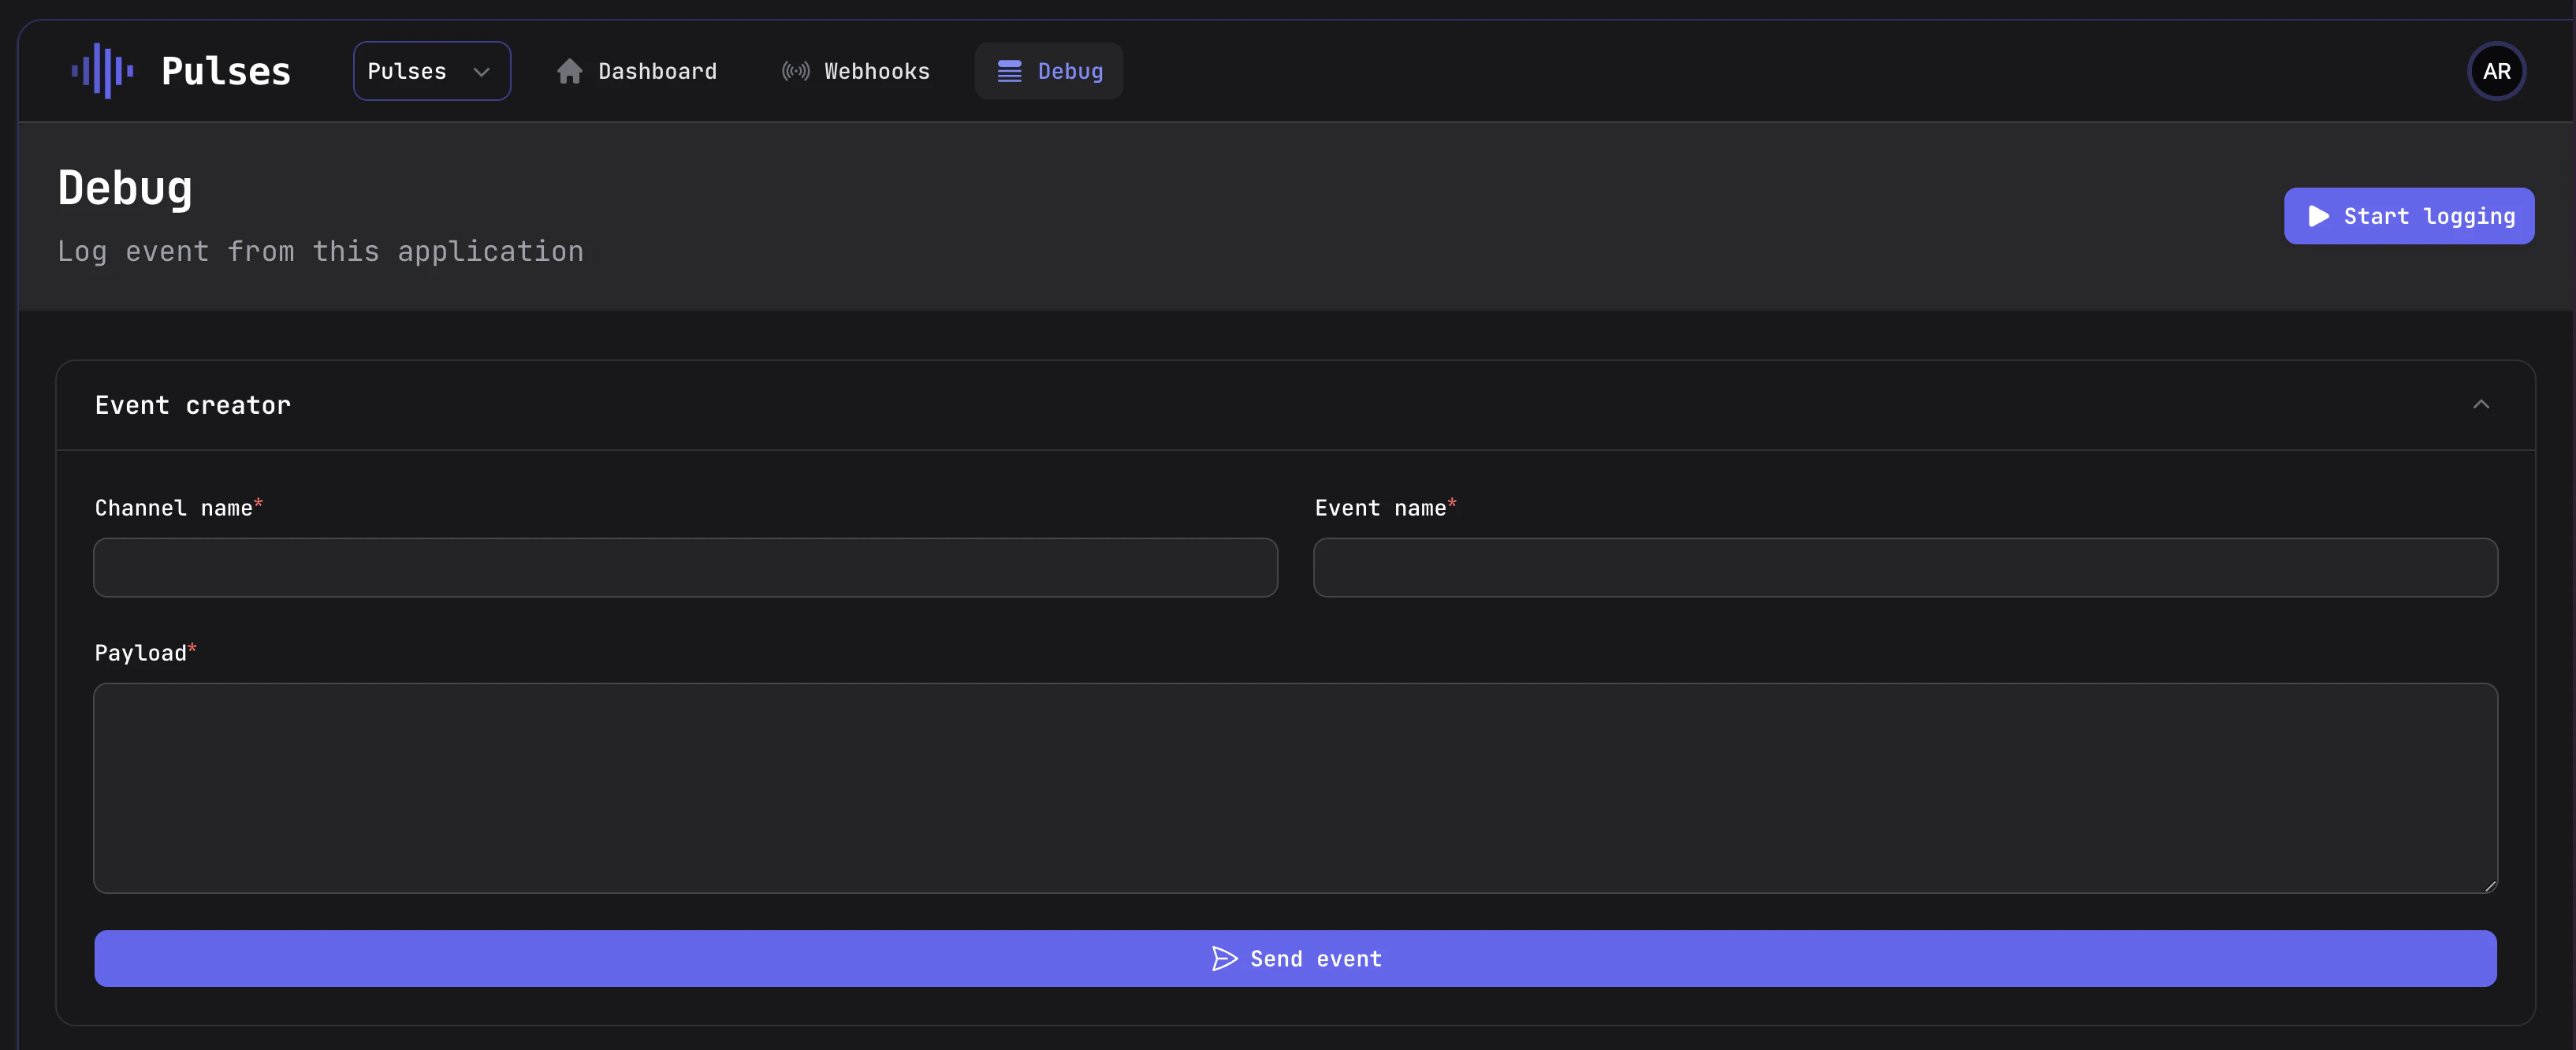2576x1050 pixels.
Task: Click the Pulses waveform logo icon
Action: (x=103, y=71)
